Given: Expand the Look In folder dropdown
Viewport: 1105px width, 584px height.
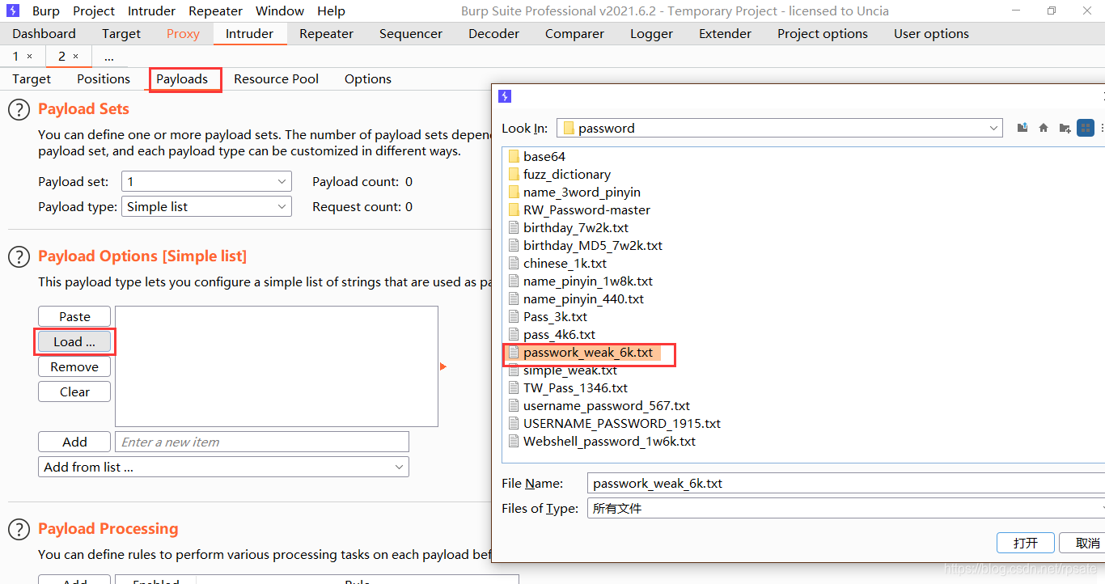Looking at the screenshot, I should (994, 128).
